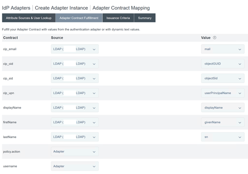Open the objectGUID Value dropdown
Screen dimensions: 248x174
click(223, 64)
